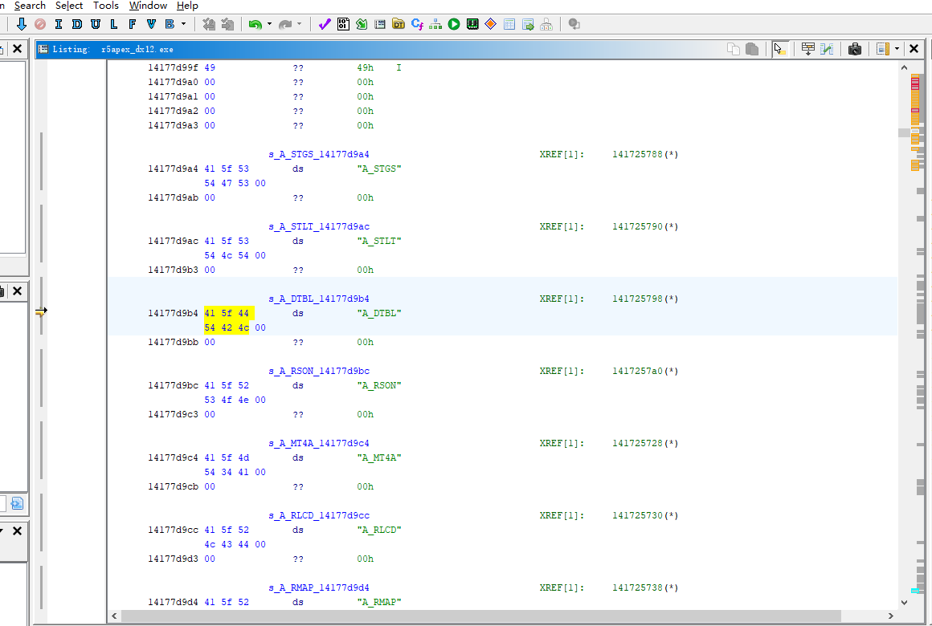Go to next function with F icon

click(132, 24)
